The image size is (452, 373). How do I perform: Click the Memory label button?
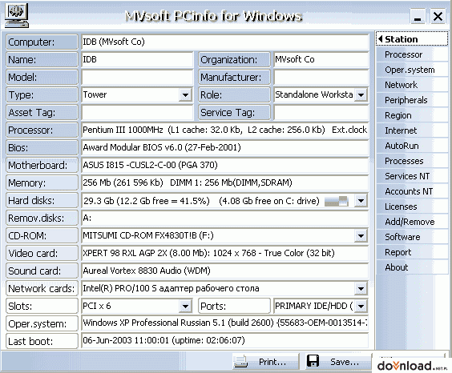click(x=42, y=183)
